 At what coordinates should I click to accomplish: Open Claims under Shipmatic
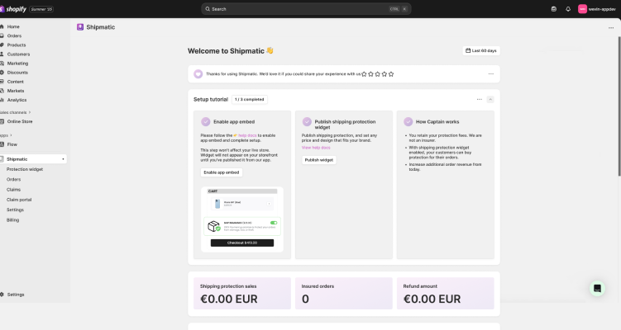click(13, 190)
